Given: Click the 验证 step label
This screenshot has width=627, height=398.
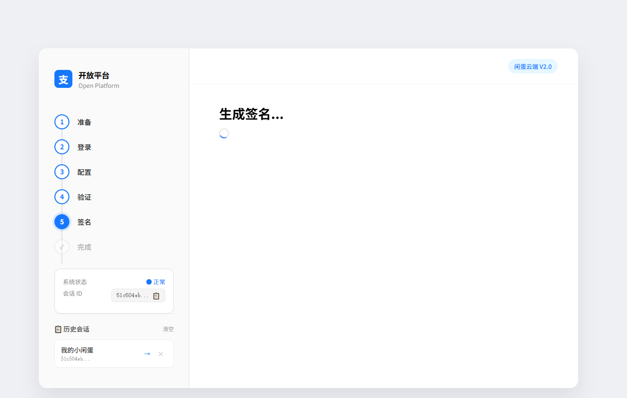Looking at the screenshot, I should [84, 197].
